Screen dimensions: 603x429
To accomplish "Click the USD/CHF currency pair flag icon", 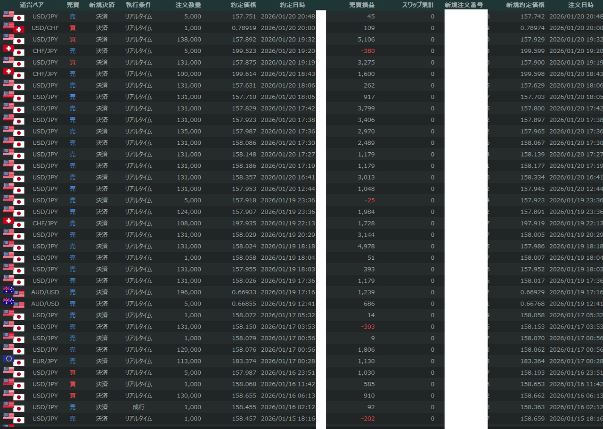I will pyautogui.click(x=14, y=28).
